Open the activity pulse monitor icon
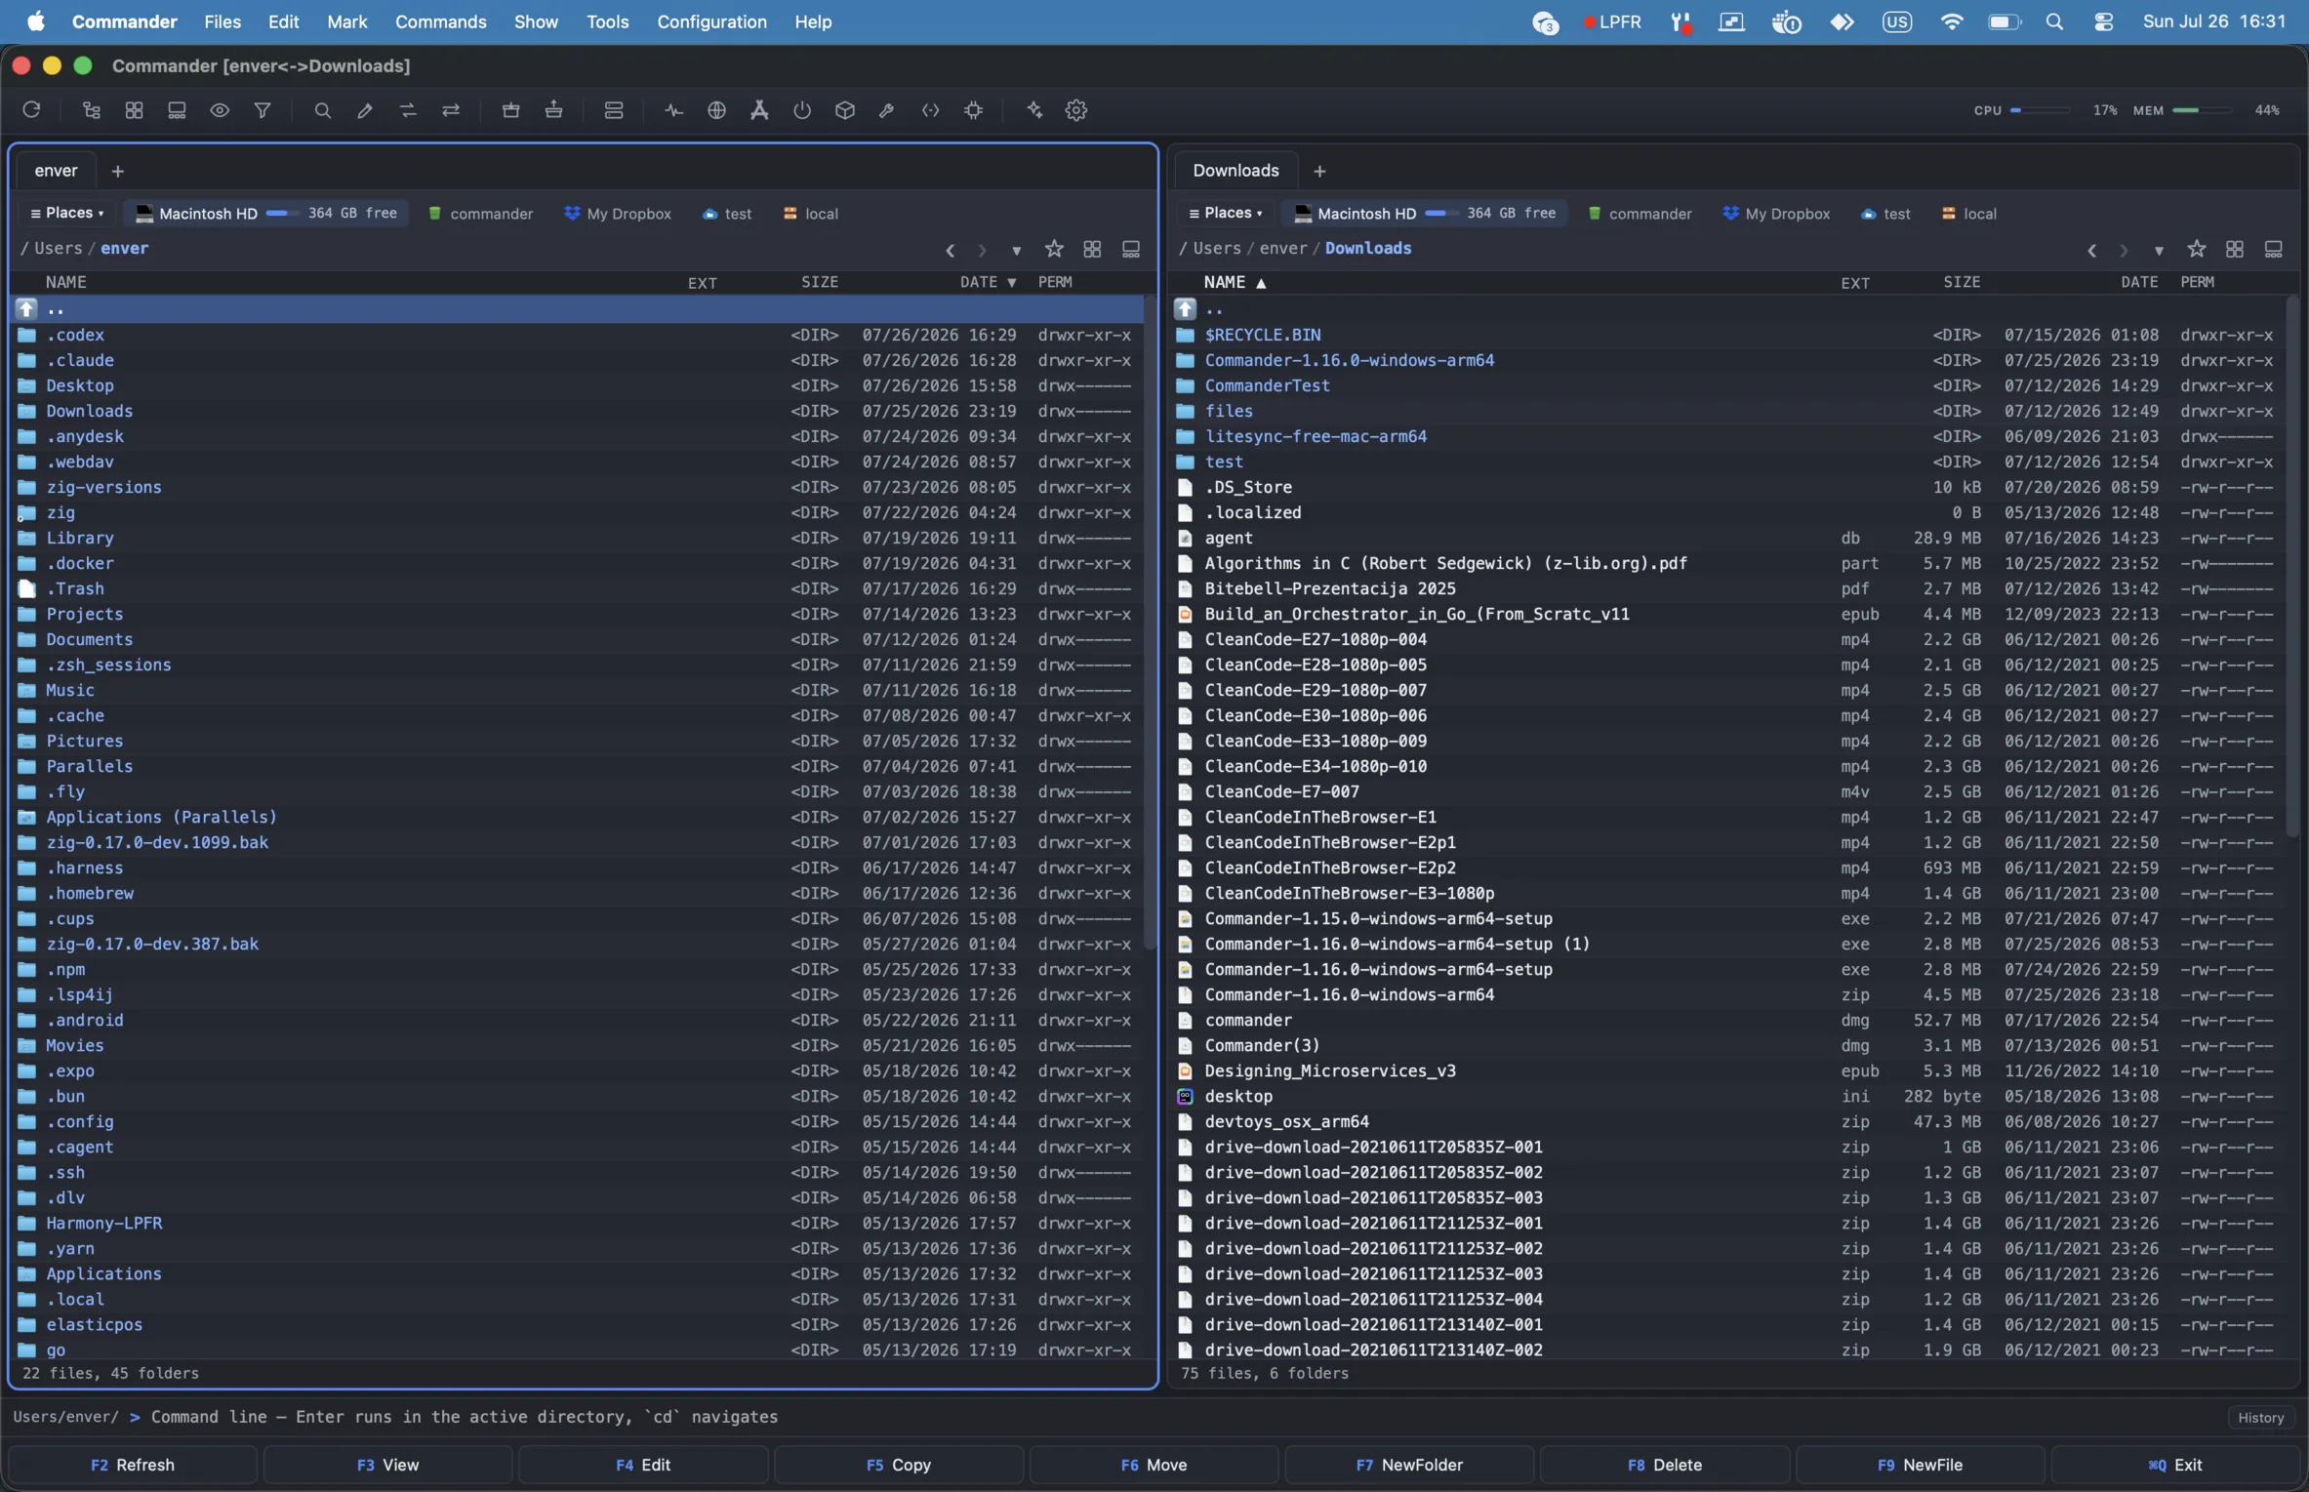Viewport: 2309px width, 1492px height. point(673,110)
